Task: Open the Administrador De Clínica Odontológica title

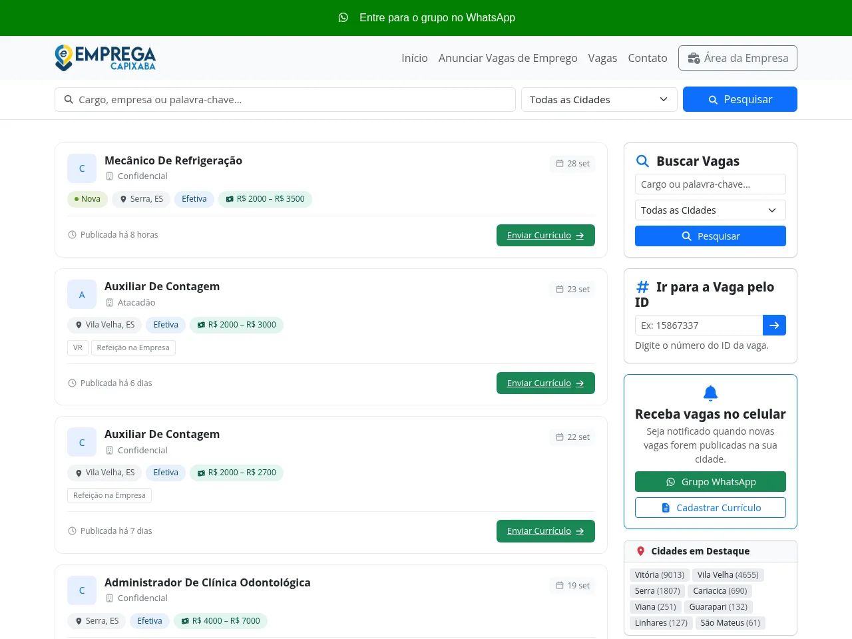Action: pos(208,582)
